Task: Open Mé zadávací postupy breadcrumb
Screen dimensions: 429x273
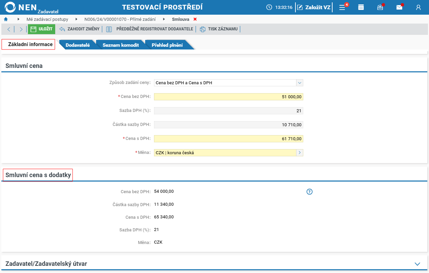Action: [47, 19]
